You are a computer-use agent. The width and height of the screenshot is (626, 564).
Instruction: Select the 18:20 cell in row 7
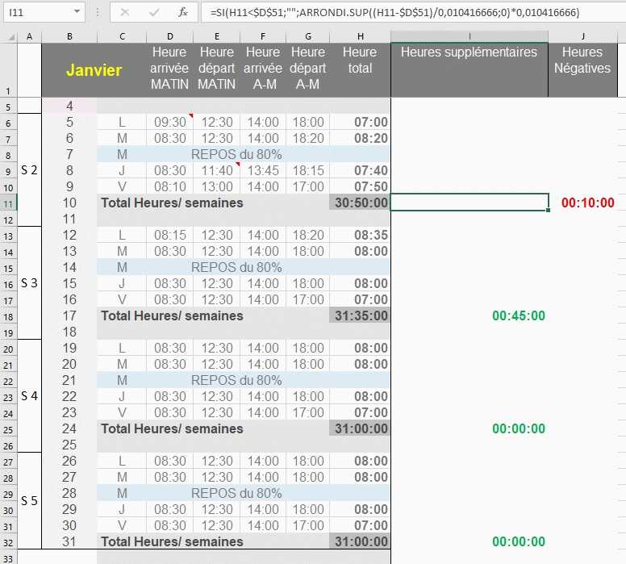(x=308, y=138)
